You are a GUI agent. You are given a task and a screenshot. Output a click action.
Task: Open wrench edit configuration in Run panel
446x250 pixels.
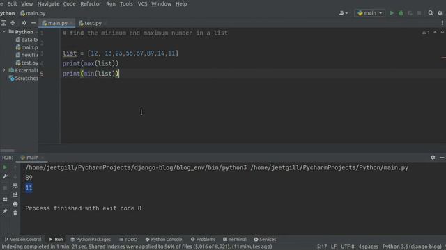(x=5, y=176)
